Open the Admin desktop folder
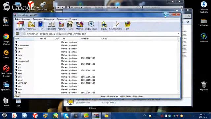Screen dimensions: 211x119 pyautogui.click(x=6, y=22)
